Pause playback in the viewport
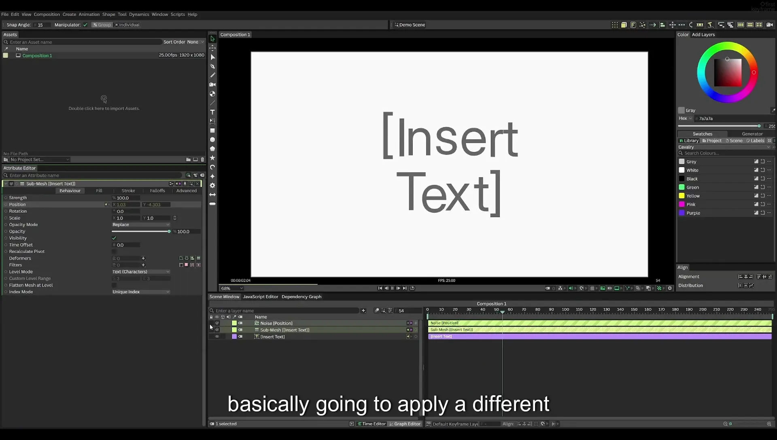The height and width of the screenshot is (440, 777). pyautogui.click(x=392, y=288)
